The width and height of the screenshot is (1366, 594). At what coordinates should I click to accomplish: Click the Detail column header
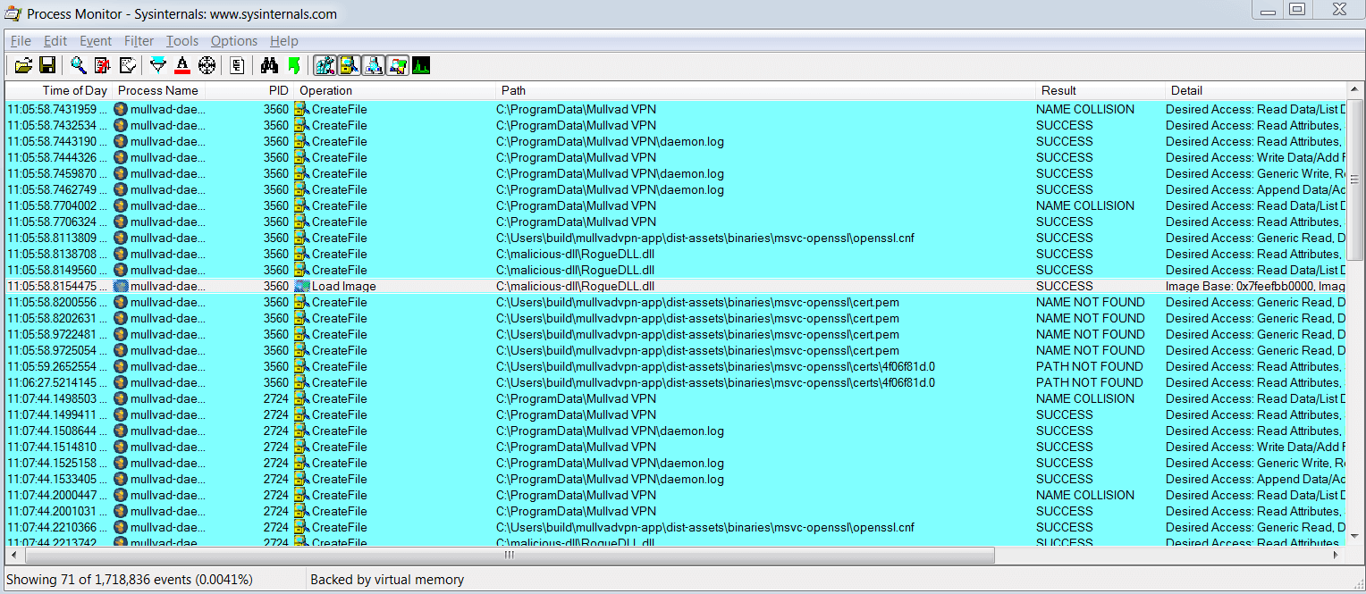[x=1255, y=90]
